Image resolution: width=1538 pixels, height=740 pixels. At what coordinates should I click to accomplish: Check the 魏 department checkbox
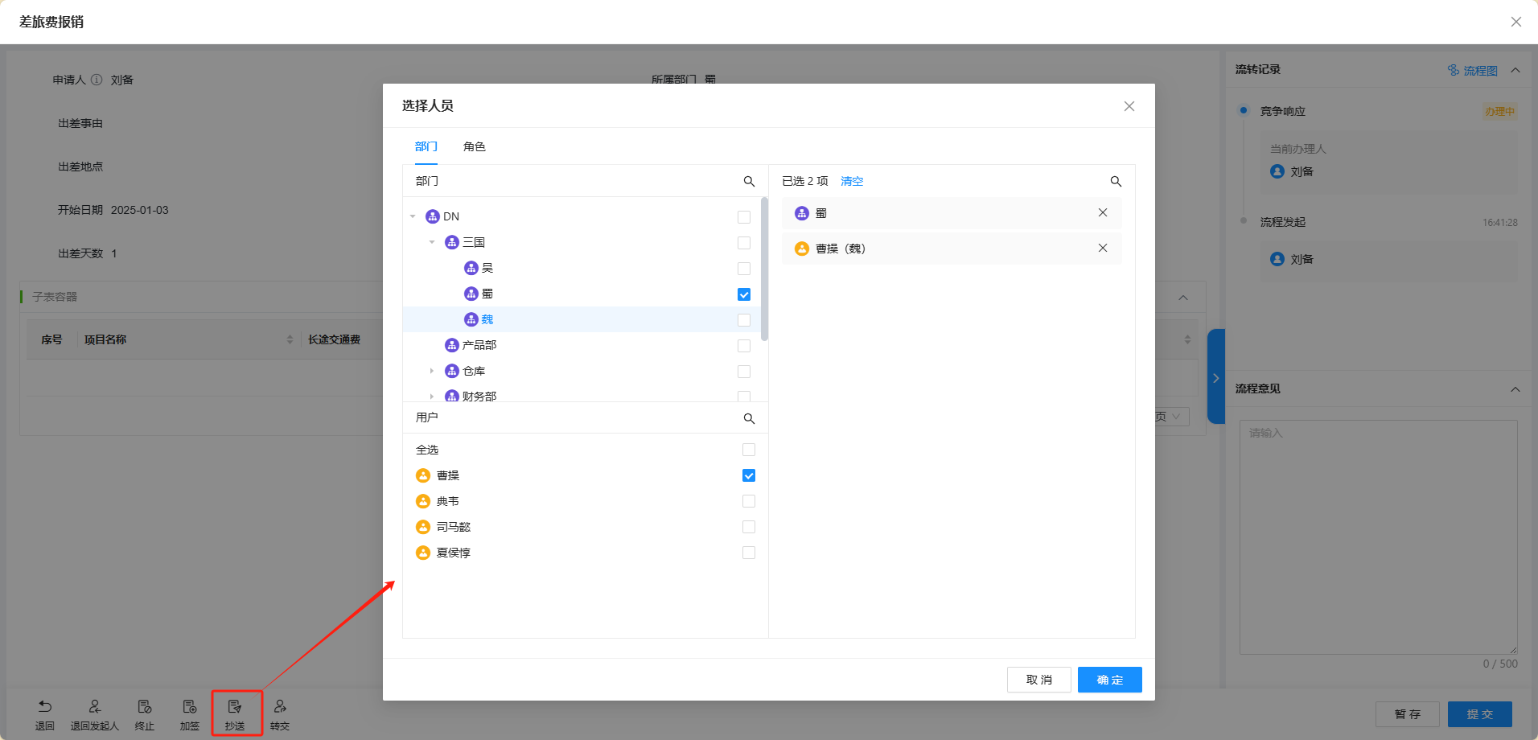[x=744, y=320]
